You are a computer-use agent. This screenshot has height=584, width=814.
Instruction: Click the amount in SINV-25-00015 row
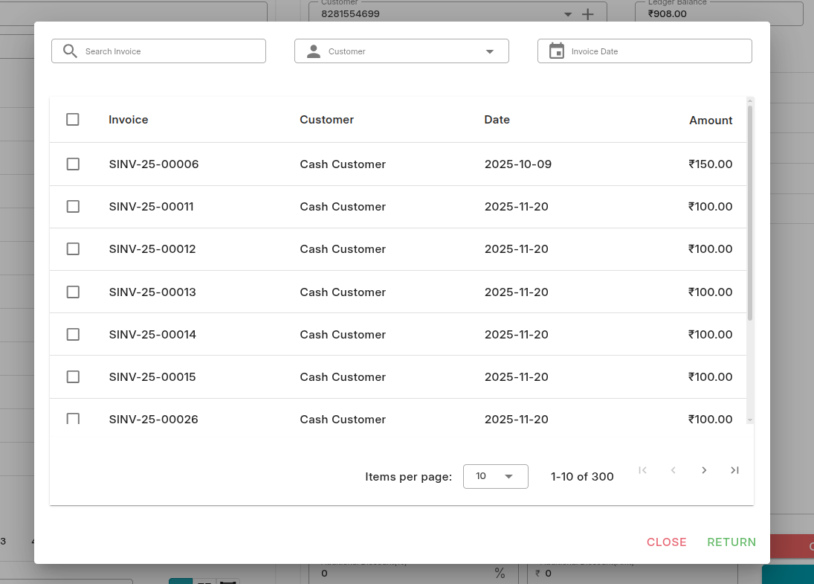tap(710, 376)
